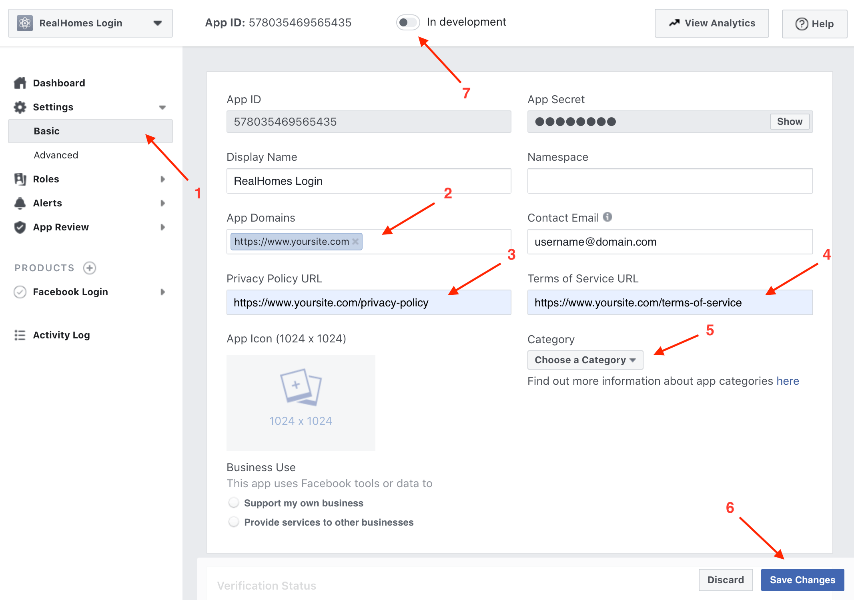Screen dimensions: 854x600
Task: Click the App Review shield icon
Action: click(x=20, y=227)
